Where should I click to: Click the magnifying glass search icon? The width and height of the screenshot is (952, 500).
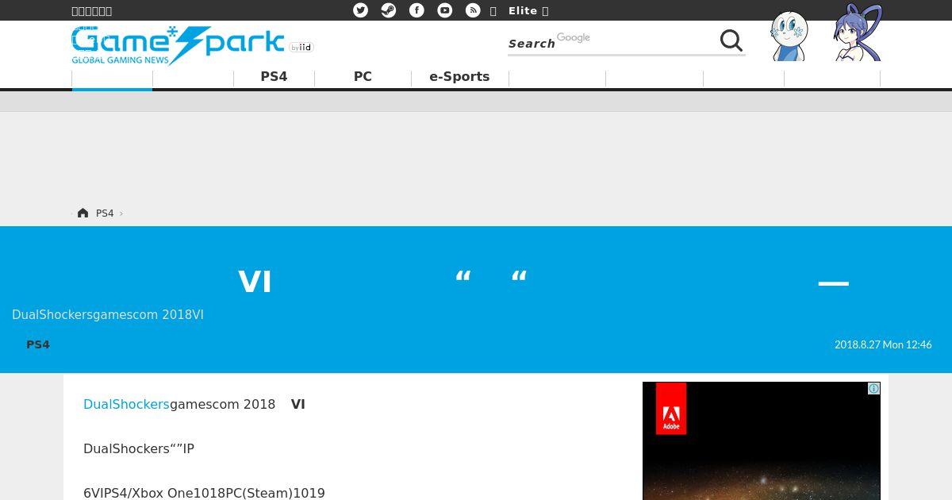[731, 40]
